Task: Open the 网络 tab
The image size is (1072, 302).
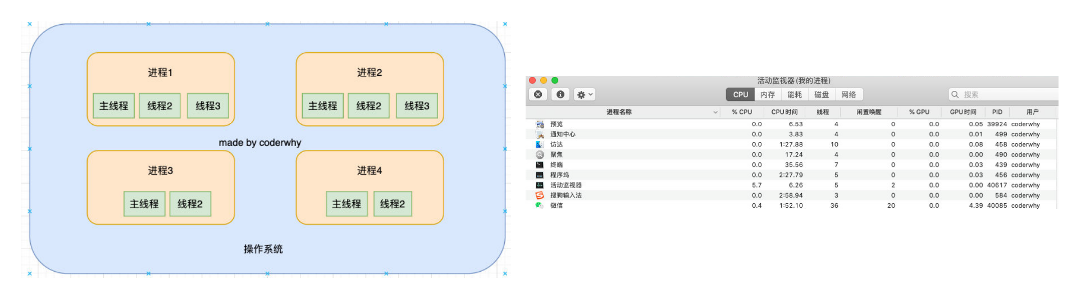Action: (x=849, y=94)
